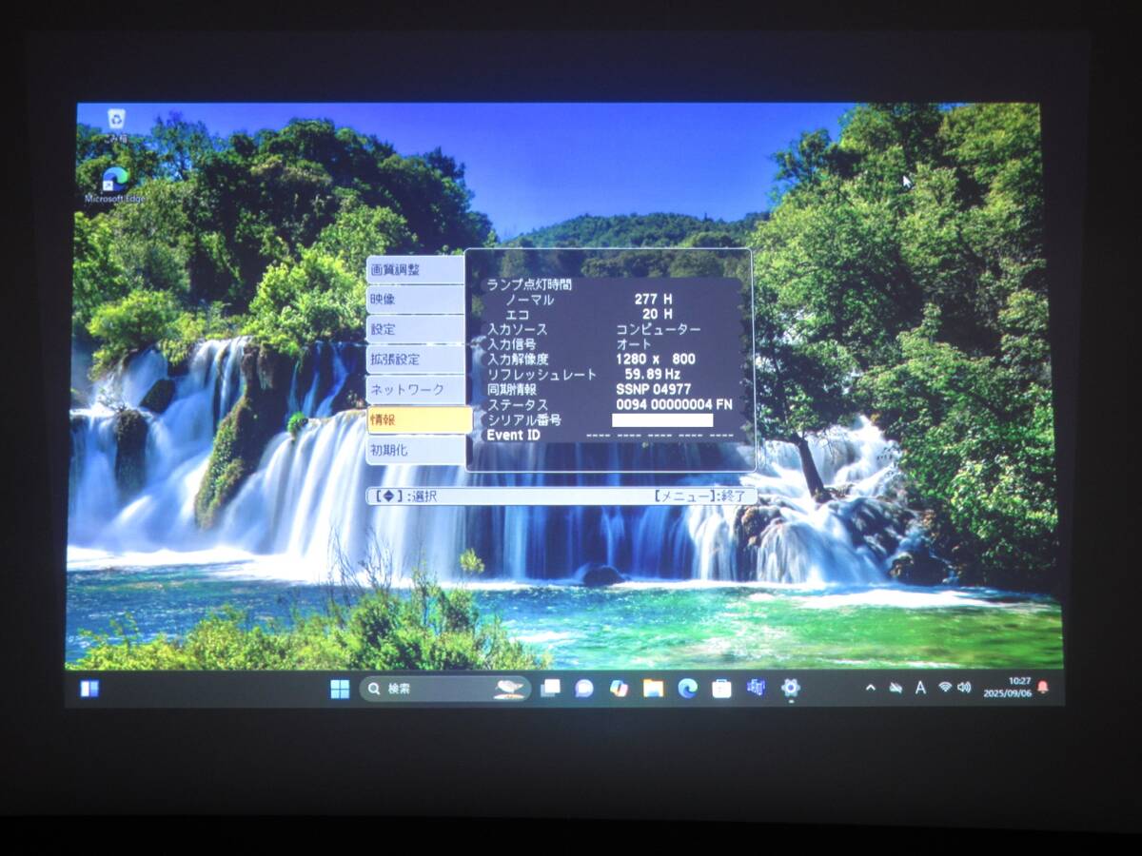Open Microsoft Store from the taskbar
This screenshot has height=856, width=1142.
[x=721, y=688]
